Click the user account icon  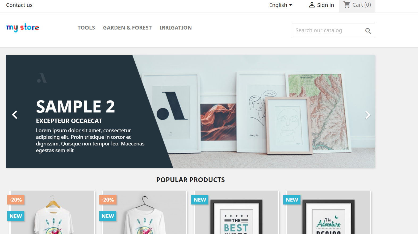[x=312, y=5]
